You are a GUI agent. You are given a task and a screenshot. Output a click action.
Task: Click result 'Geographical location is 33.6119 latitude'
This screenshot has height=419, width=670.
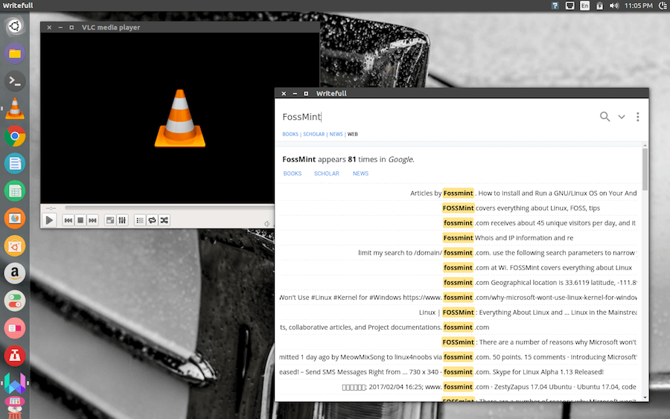[459, 283]
